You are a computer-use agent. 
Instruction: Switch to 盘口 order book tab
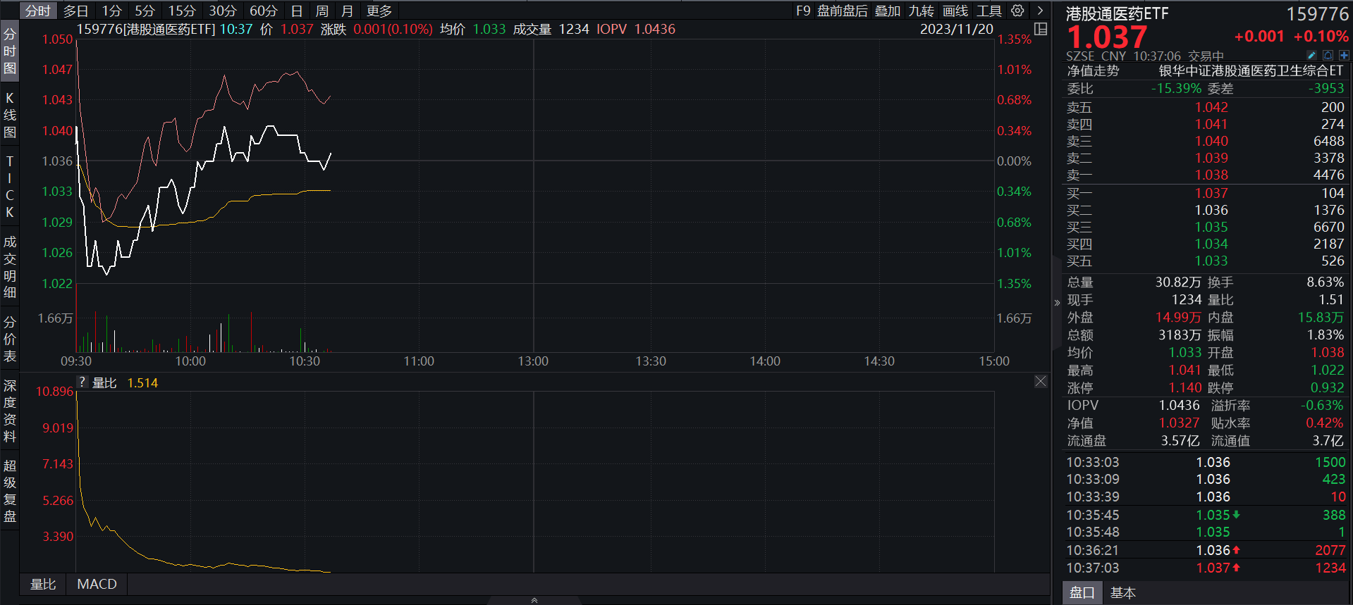[x=1082, y=592]
